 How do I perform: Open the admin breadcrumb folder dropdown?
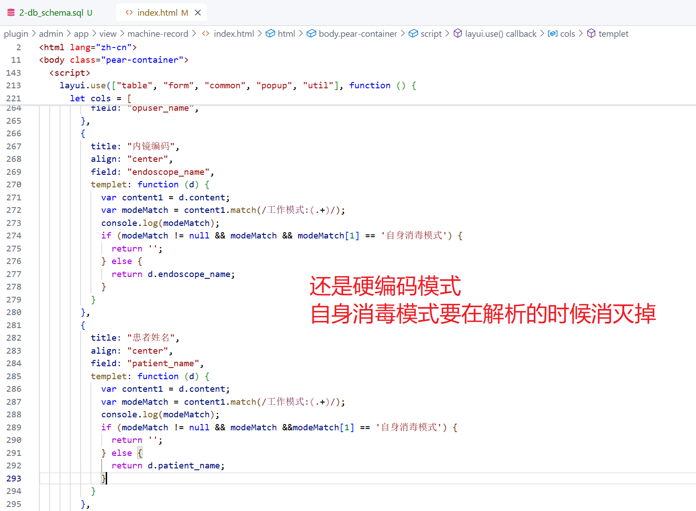tap(51, 34)
